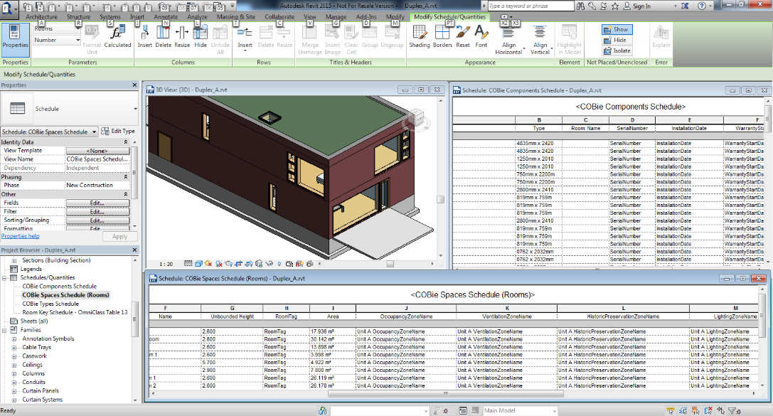Toggle Hide for unplaced rooms
The image size is (773, 416).
[x=617, y=41]
